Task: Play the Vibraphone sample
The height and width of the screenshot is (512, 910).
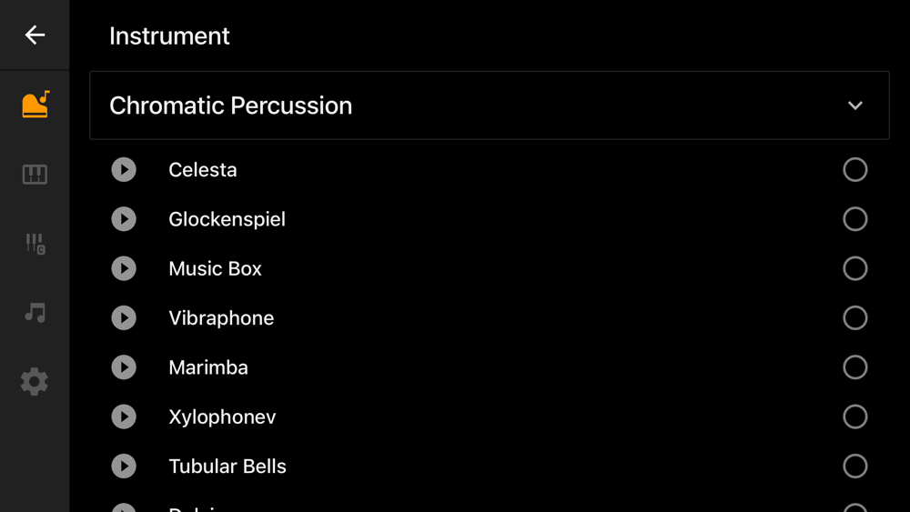Action: tap(124, 318)
